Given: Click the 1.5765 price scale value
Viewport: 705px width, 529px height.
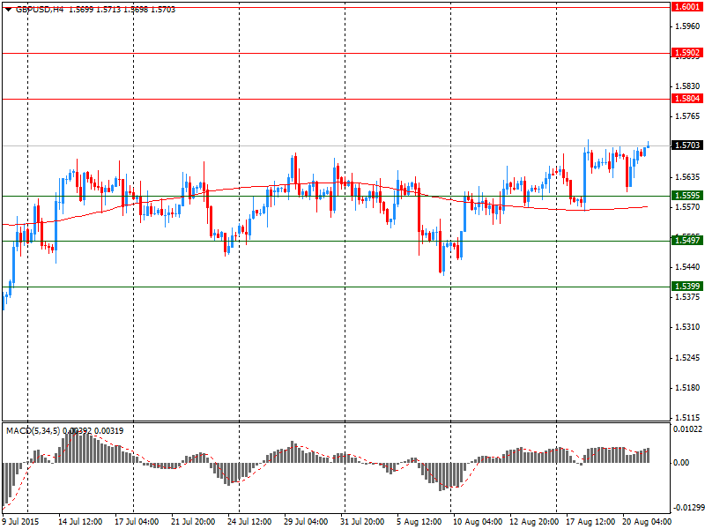Looking at the screenshot, I should click(687, 116).
